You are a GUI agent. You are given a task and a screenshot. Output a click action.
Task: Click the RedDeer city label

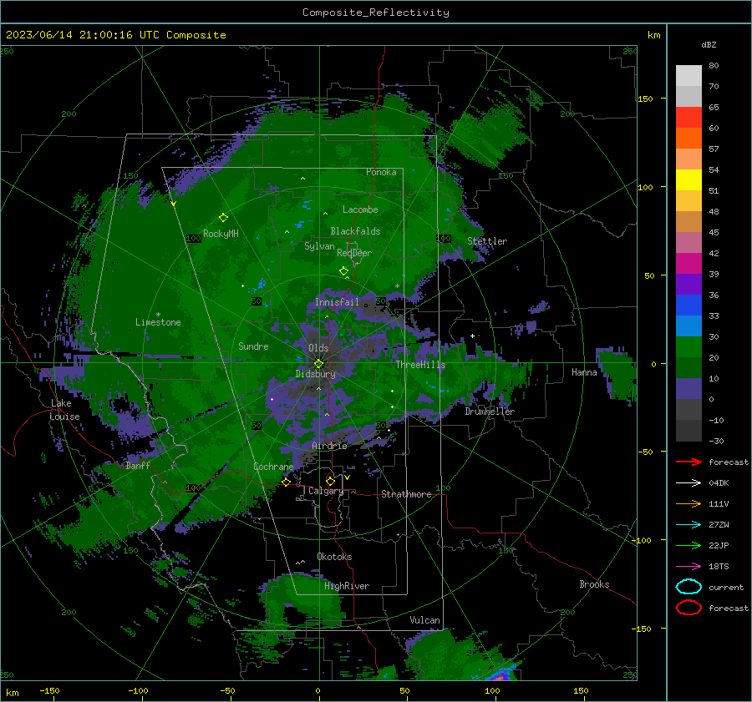point(354,253)
